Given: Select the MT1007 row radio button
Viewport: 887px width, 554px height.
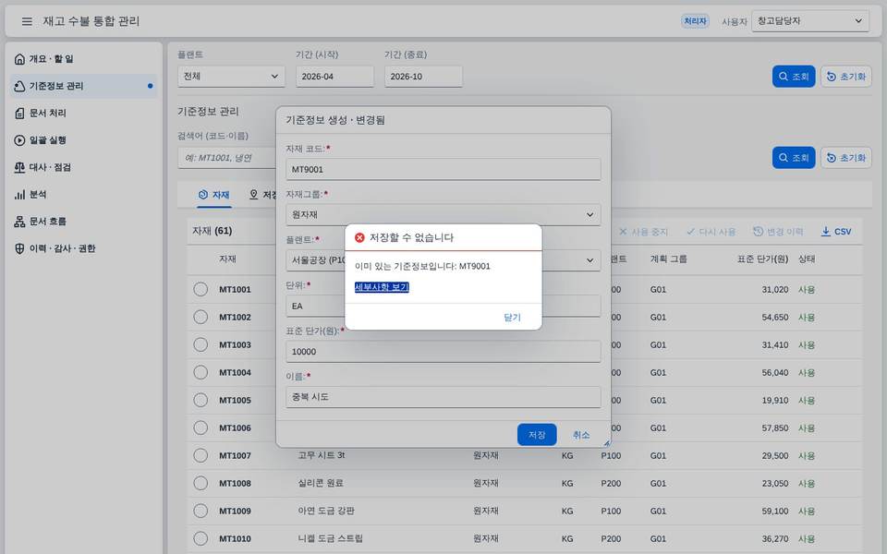Looking at the screenshot, I should (x=200, y=455).
